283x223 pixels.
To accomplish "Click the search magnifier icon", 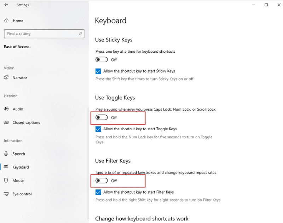I will coord(81,34).
